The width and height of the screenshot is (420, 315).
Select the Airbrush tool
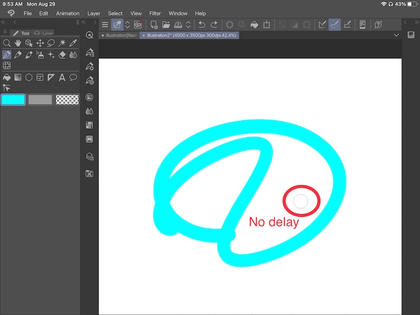[40, 55]
